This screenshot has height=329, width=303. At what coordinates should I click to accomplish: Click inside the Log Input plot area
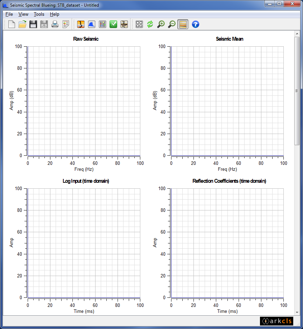pos(84,243)
